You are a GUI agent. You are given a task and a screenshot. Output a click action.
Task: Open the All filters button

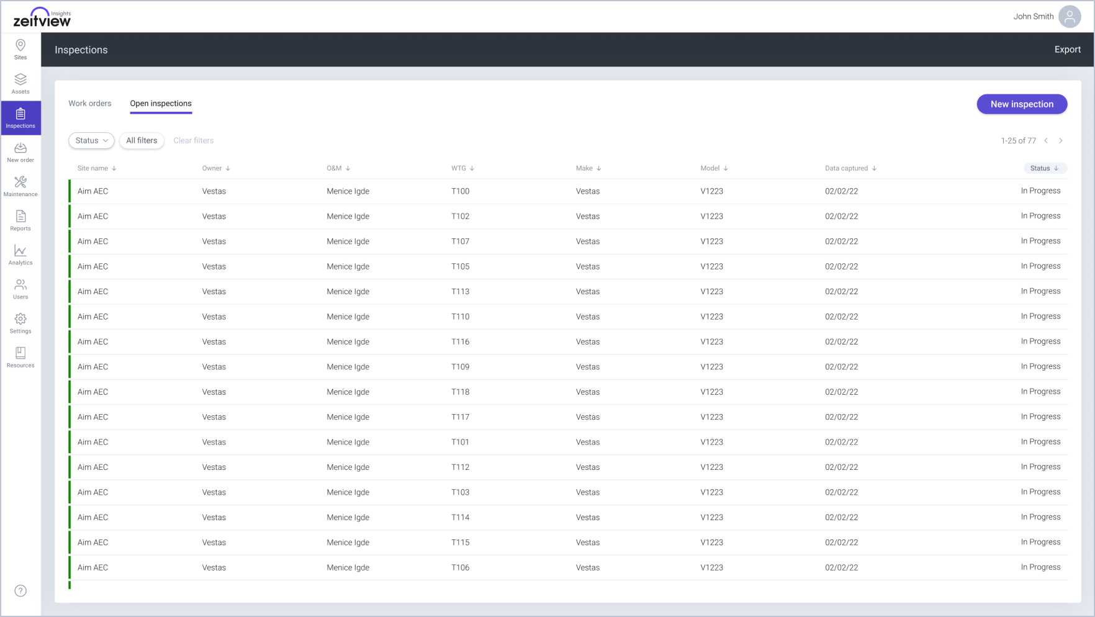(x=142, y=141)
